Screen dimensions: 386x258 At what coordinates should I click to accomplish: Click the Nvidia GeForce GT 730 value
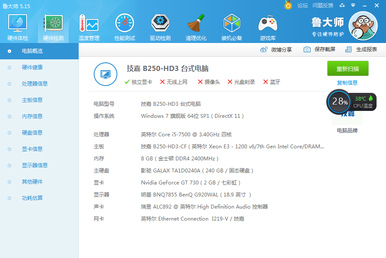190,183
